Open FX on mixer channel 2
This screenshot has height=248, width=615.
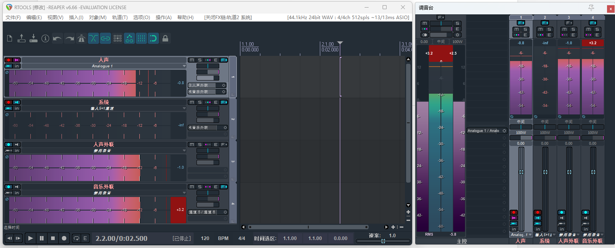click(x=545, y=23)
